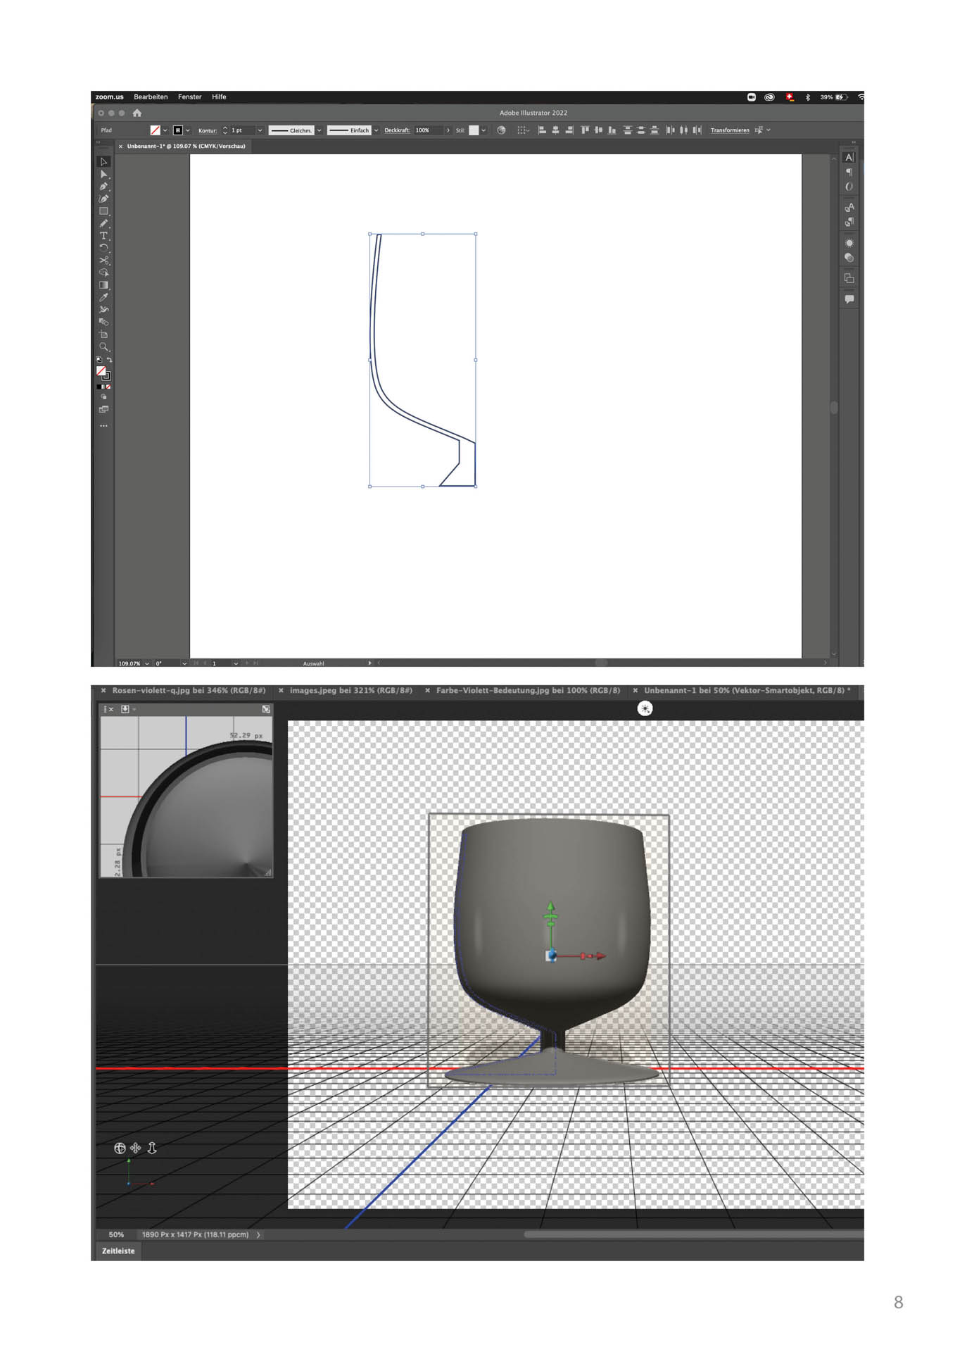Pick the Scissors tool
955x1352 pixels.
click(103, 261)
